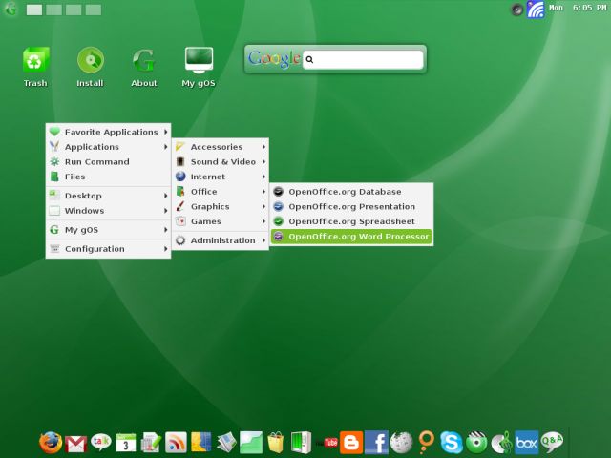Click Run Command in main menu

pyautogui.click(x=96, y=162)
